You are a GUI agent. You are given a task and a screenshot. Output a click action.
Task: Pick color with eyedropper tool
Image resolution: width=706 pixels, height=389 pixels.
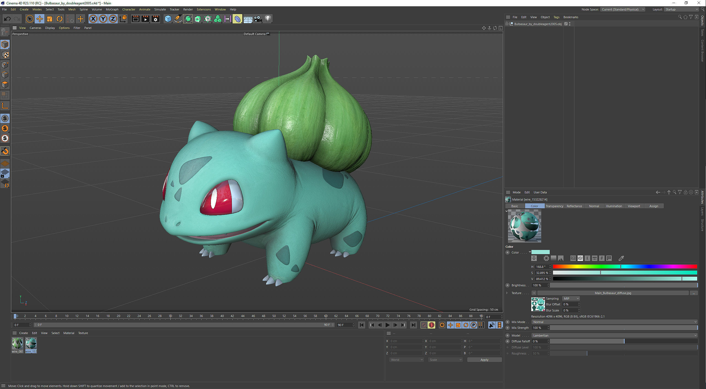[x=621, y=258]
